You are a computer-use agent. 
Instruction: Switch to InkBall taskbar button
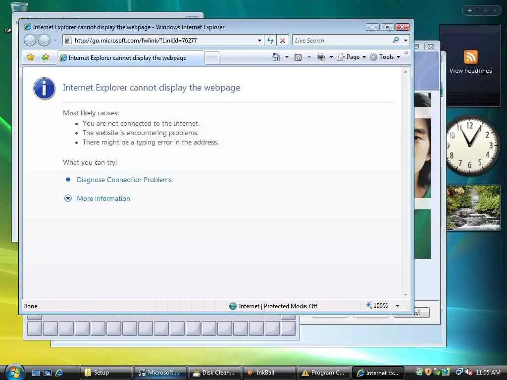click(269, 373)
